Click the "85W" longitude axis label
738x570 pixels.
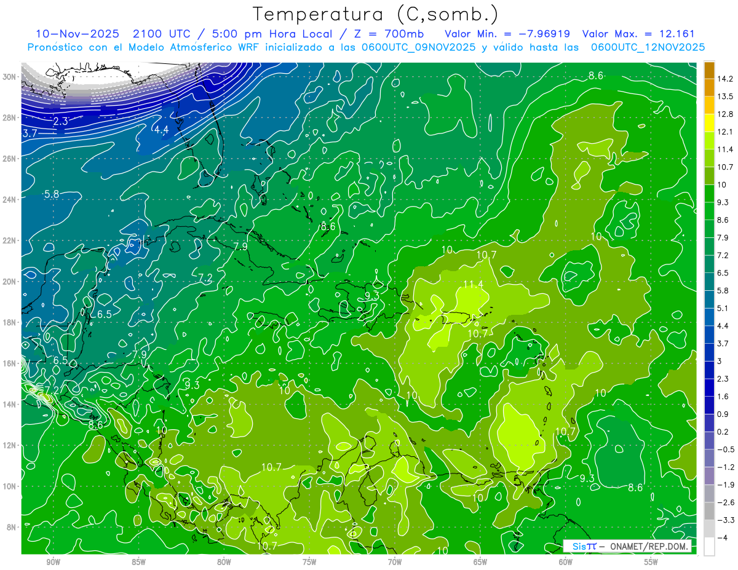pyautogui.click(x=138, y=562)
